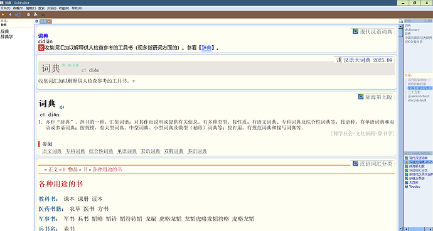Click the blue 词典 headword link

pos(43,36)
